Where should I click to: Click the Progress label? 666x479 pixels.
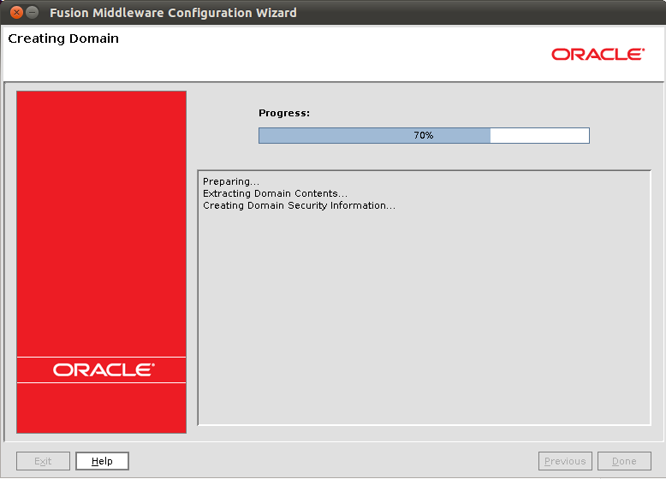pyautogui.click(x=283, y=113)
